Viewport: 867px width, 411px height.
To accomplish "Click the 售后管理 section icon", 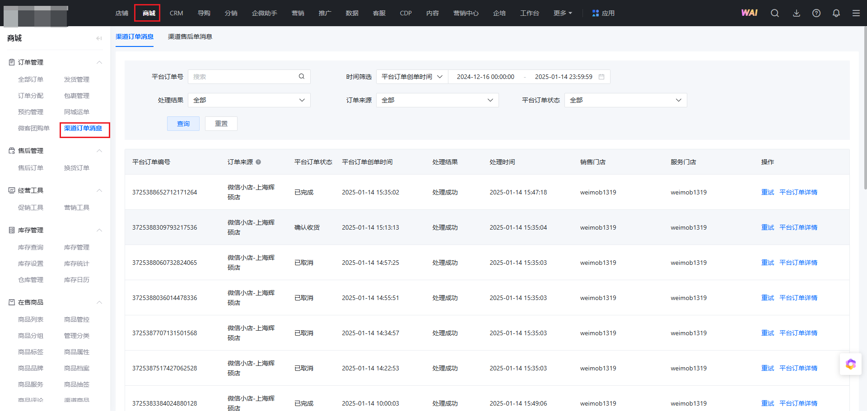I will tap(12, 151).
